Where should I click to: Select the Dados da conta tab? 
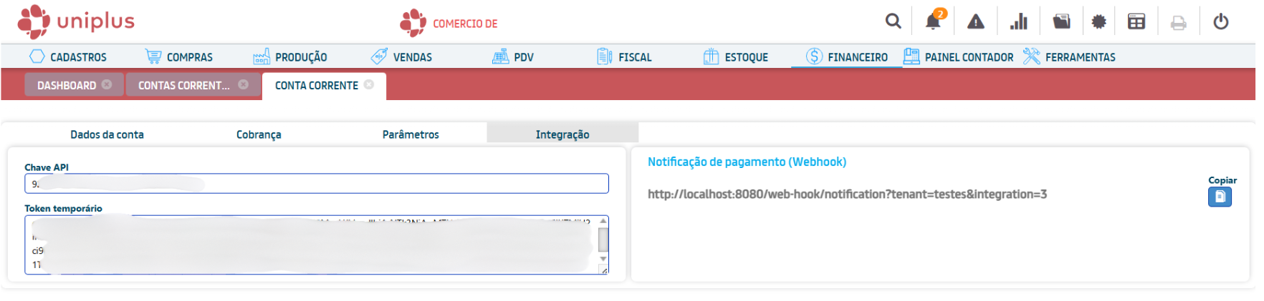click(x=107, y=134)
